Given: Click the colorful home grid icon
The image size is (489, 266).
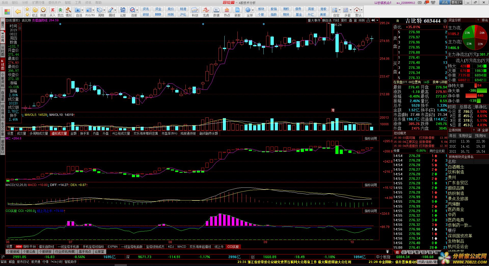Looking at the screenshot, I should click(7, 12).
